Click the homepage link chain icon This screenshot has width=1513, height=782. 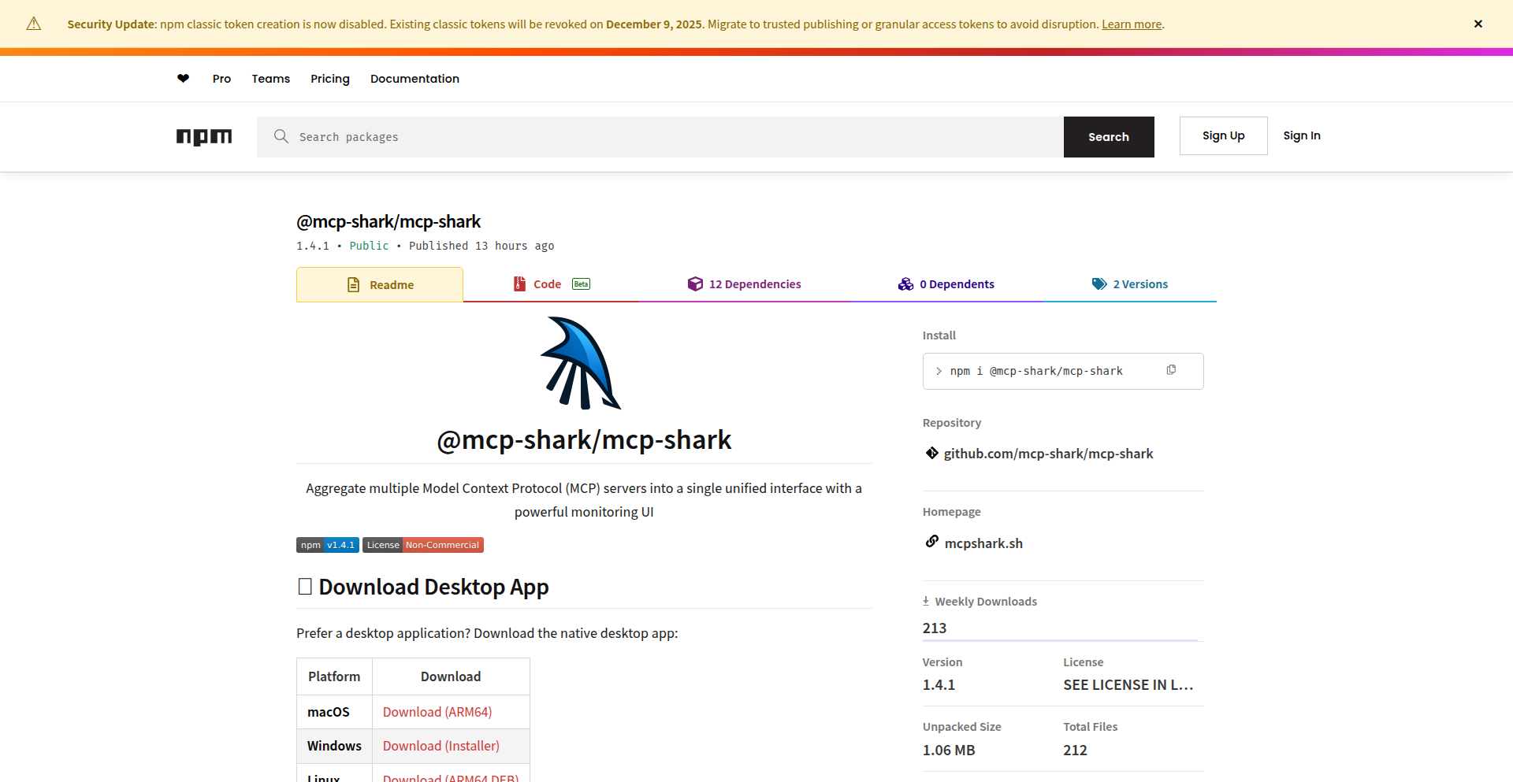tap(931, 542)
